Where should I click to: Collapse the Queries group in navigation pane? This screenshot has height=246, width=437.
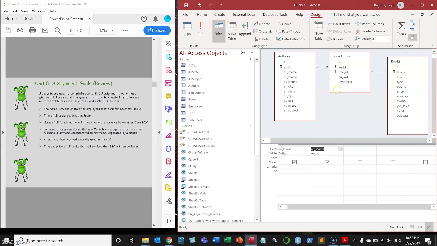[x=250, y=126]
